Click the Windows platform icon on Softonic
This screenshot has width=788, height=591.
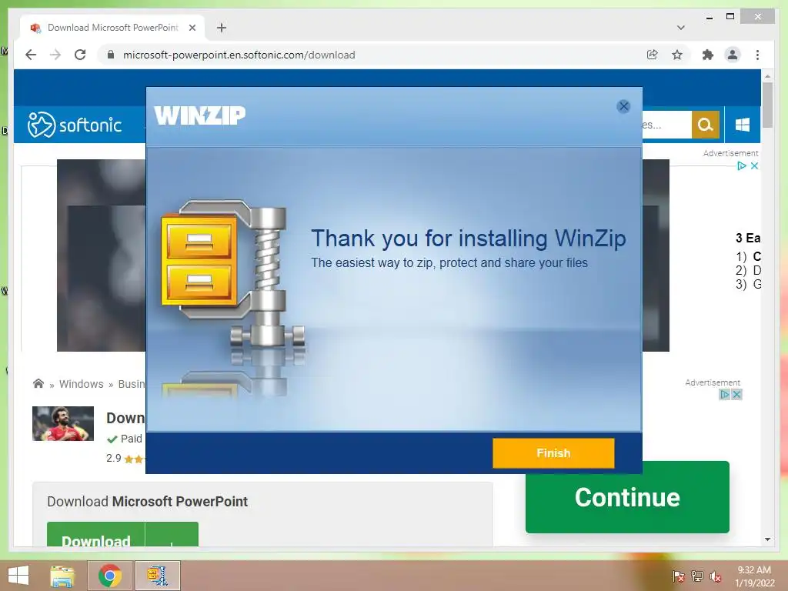[x=743, y=125]
